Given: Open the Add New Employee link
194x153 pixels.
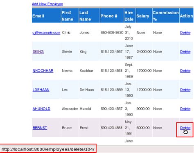Looking at the screenshot, I should click(x=47, y=4).
